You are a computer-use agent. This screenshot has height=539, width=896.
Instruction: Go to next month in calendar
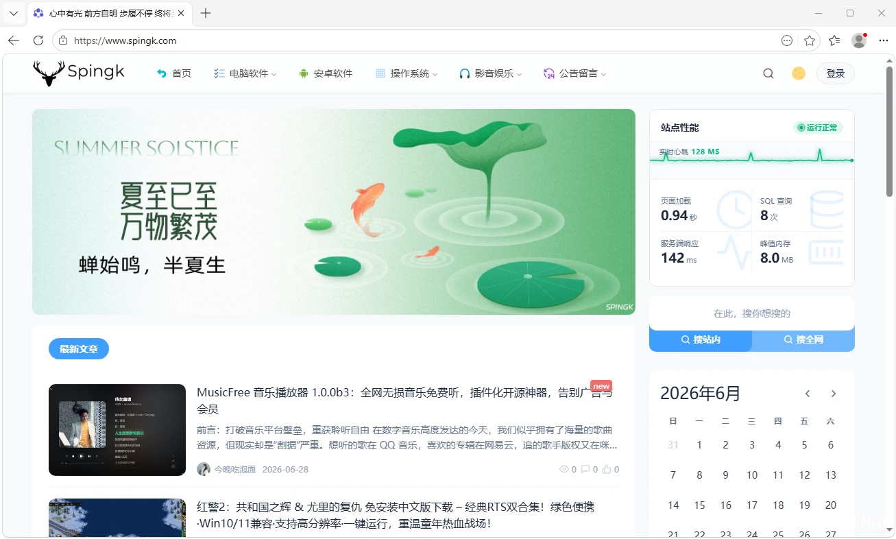pos(834,394)
